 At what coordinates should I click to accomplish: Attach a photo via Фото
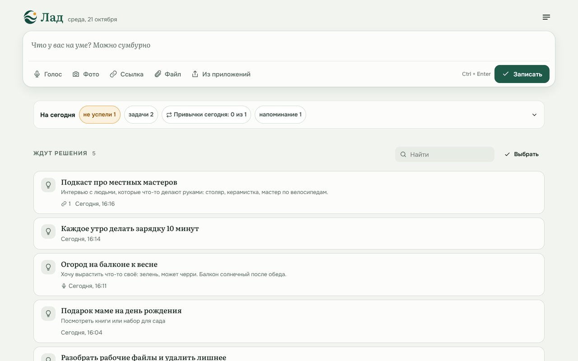pyautogui.click(x=86, y=74)
